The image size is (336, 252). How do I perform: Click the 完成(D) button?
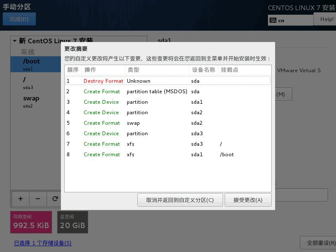[x=19, y=19]
